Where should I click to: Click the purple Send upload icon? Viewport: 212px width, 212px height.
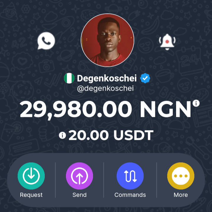(79, 176)
